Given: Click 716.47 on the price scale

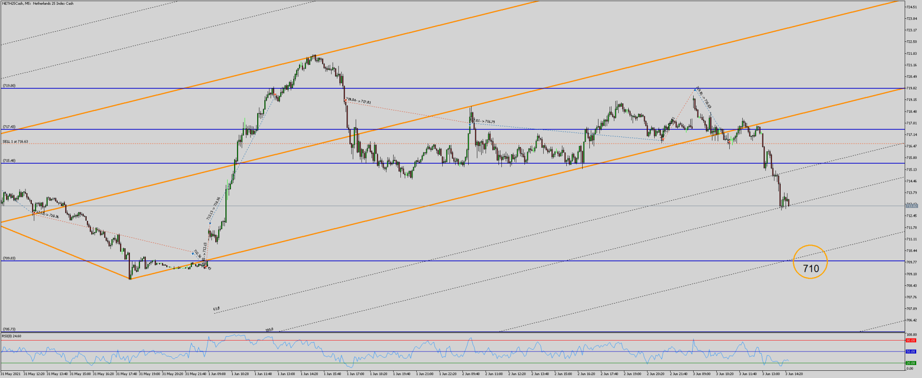Looking at the screenshot, I should point(910,146).
